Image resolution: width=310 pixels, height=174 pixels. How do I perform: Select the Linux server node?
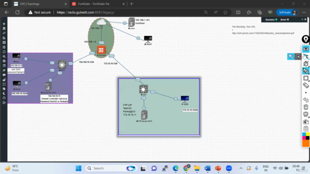(x=131, y=22)
